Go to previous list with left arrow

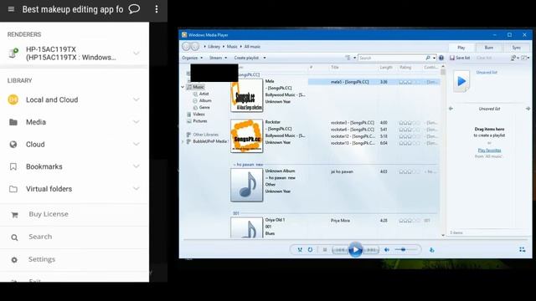click(451, 109)
